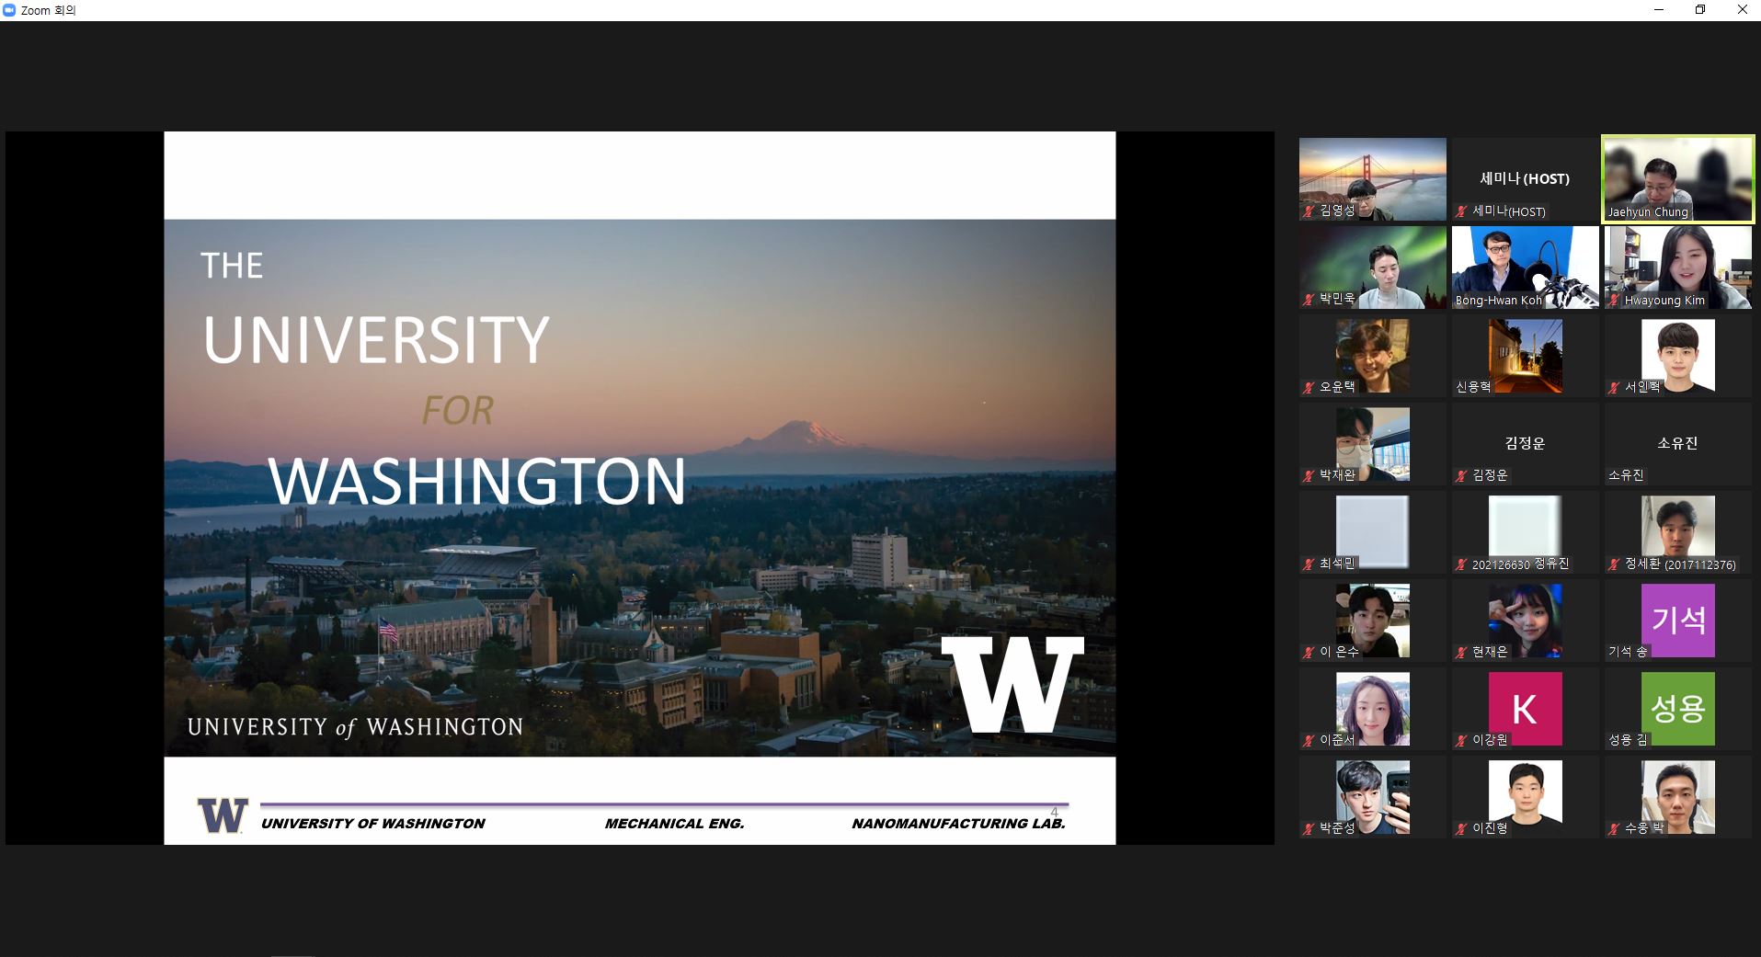Click the large 소유진 name in tile
1761x957 pixels.
point(1677,443)
